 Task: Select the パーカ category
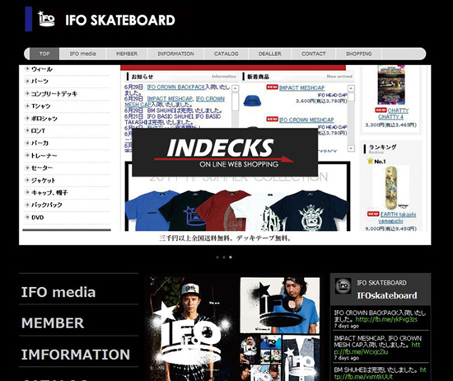click(x=40, y=143)
